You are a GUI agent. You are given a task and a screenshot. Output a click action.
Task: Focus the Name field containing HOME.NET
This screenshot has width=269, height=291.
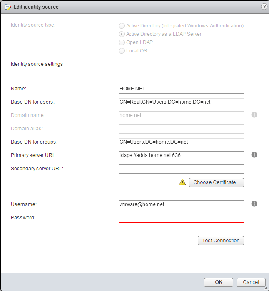[x=181, y=89]
